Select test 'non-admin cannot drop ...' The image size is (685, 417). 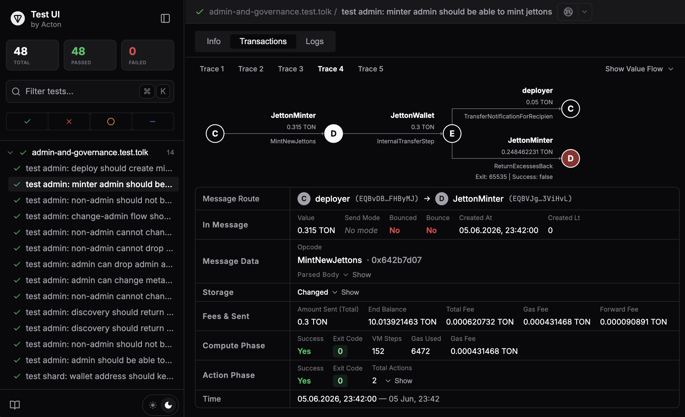94,248
